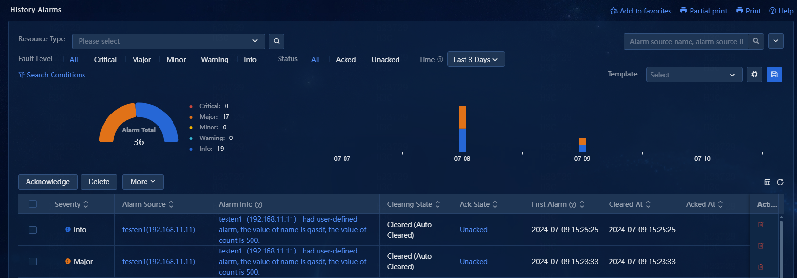This screenshot has height=278, width=797.
Task: Open alarm info text of the Info row
Action: pos(292,230)
